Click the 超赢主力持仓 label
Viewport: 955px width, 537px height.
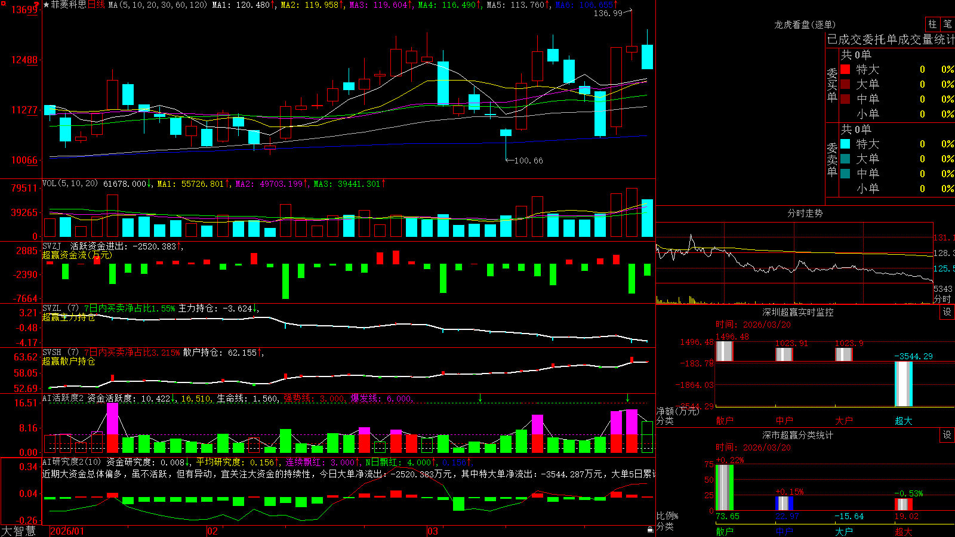[x=69, y=317]
